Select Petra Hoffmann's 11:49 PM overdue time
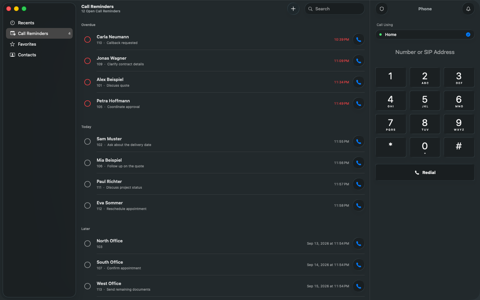Image resolution: width=480 pixels, height=300 pixels. [342, 103]
